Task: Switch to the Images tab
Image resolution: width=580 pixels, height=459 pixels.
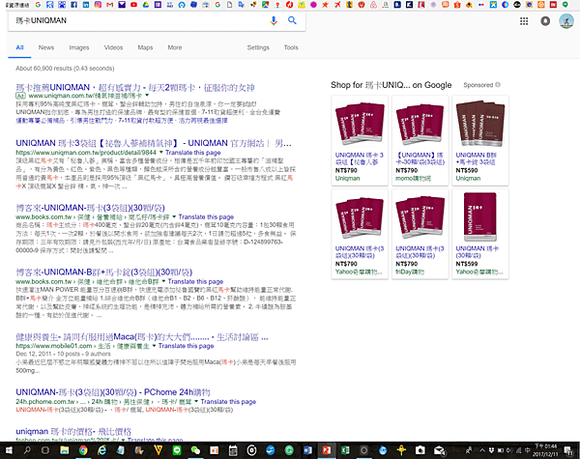Action: coord(79,47)
